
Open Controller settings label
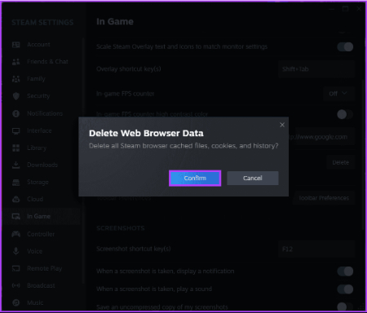[41, 234]
